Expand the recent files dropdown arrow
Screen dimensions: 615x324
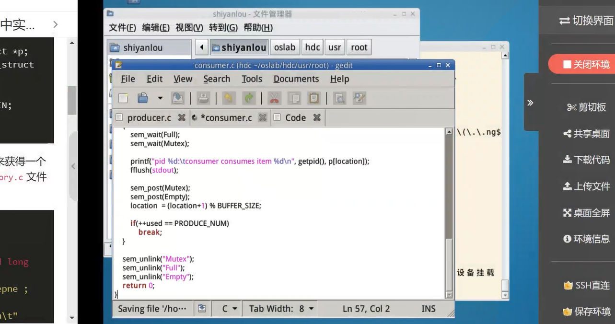[x=160, y=98]
